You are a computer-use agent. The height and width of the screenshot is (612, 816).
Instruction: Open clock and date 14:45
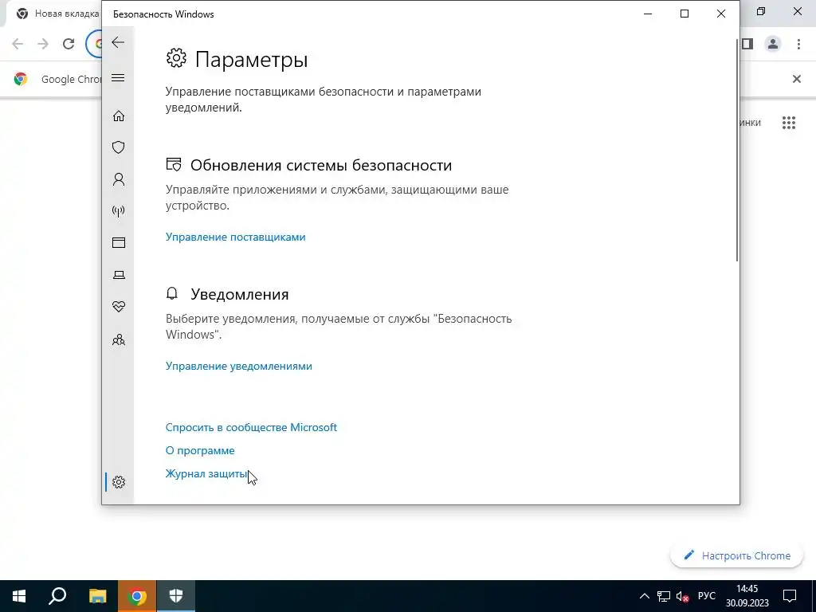coord(747,596)
